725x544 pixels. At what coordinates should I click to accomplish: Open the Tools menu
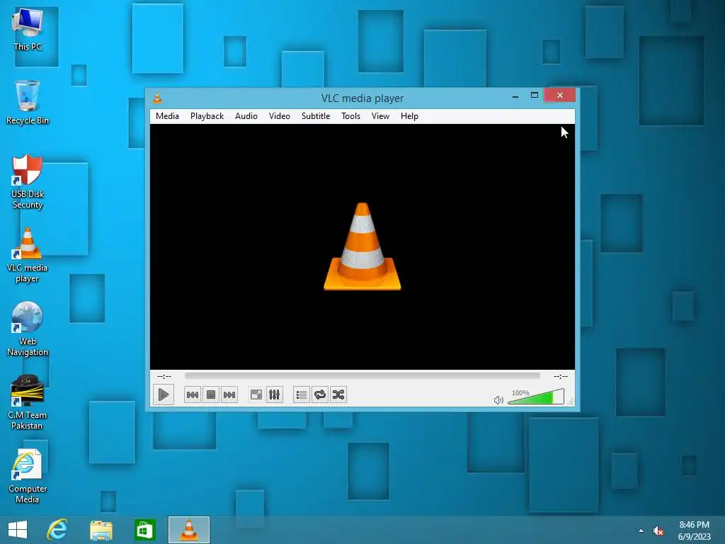click(350, 116)
